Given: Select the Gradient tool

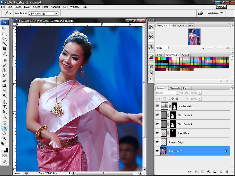Looking at the screenshot, I should coord(4,85).
